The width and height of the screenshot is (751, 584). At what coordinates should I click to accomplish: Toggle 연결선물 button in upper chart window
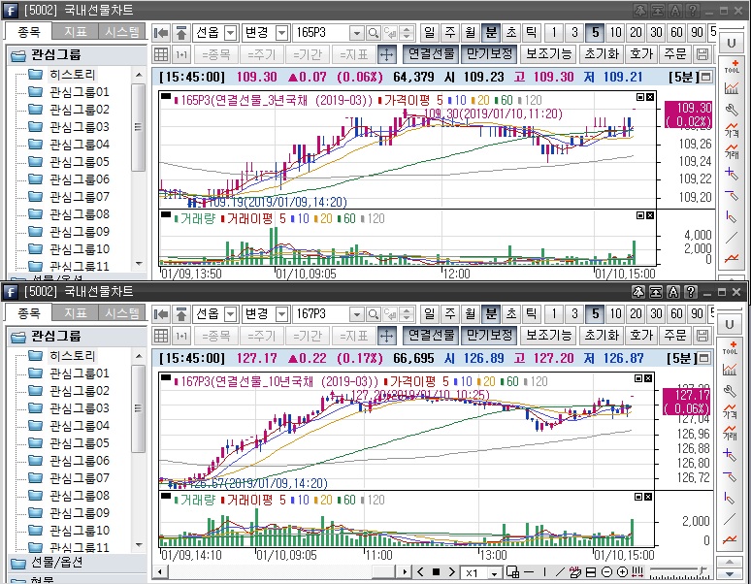click(429, 53)
